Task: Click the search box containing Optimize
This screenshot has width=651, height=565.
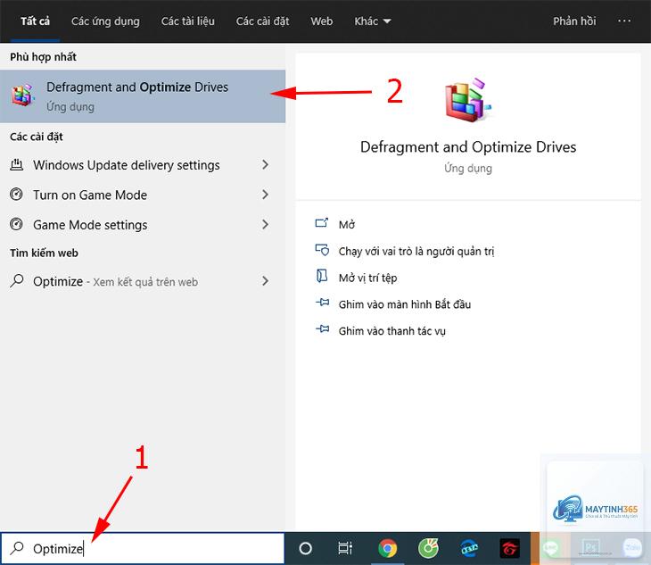Action: tap(143, 548)
